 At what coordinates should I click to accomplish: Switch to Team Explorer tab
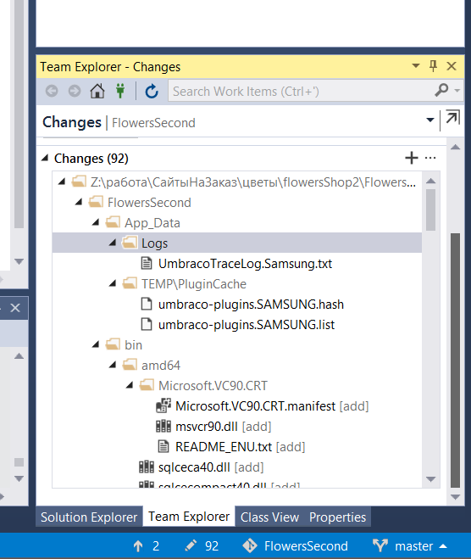pos(189,517)
